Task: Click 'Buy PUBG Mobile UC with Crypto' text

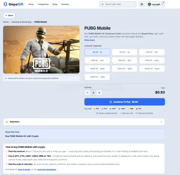Action: point(22,136)
